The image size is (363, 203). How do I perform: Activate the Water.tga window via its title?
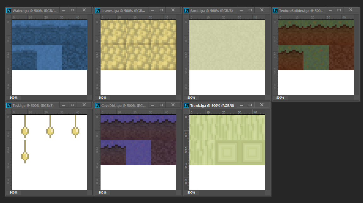[34, 11]
